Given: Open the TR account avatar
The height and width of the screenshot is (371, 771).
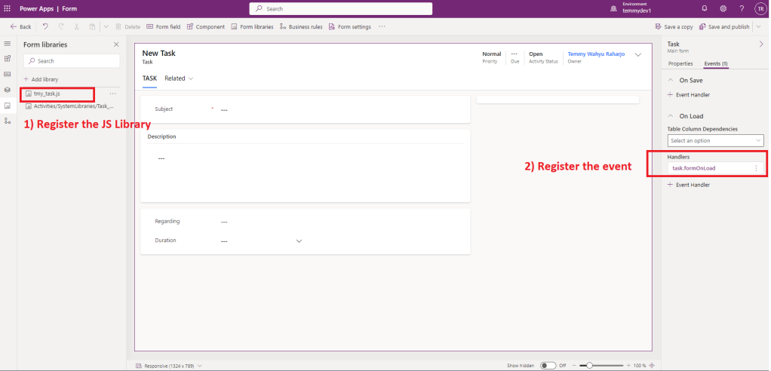Looking at the screenshot, I should [x=760, y=9].
